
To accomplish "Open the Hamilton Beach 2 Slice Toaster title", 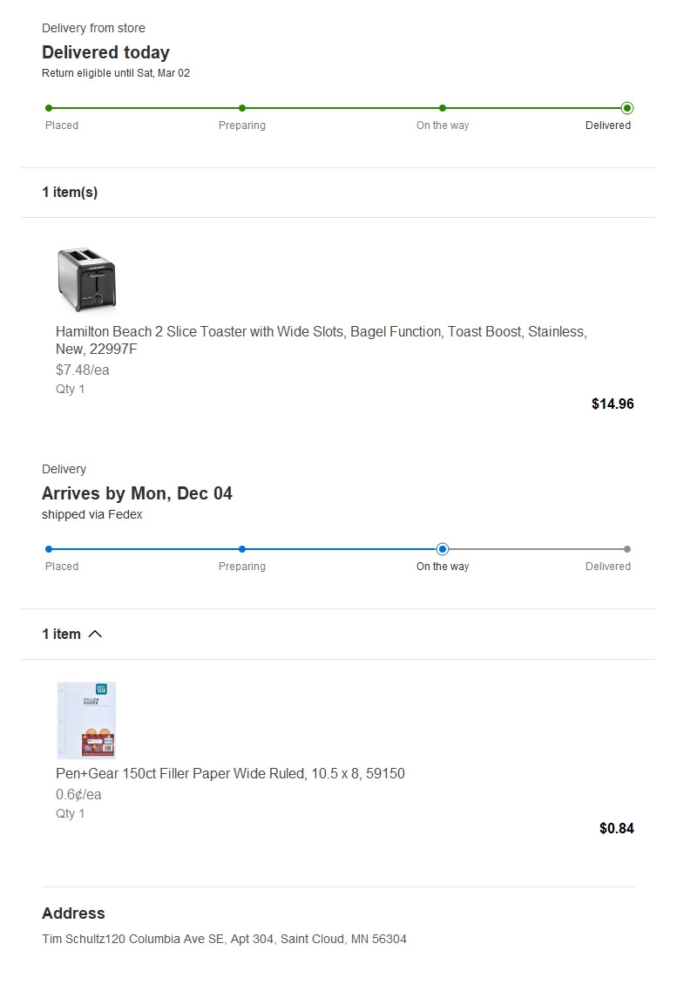I will (x=321, y=340).
